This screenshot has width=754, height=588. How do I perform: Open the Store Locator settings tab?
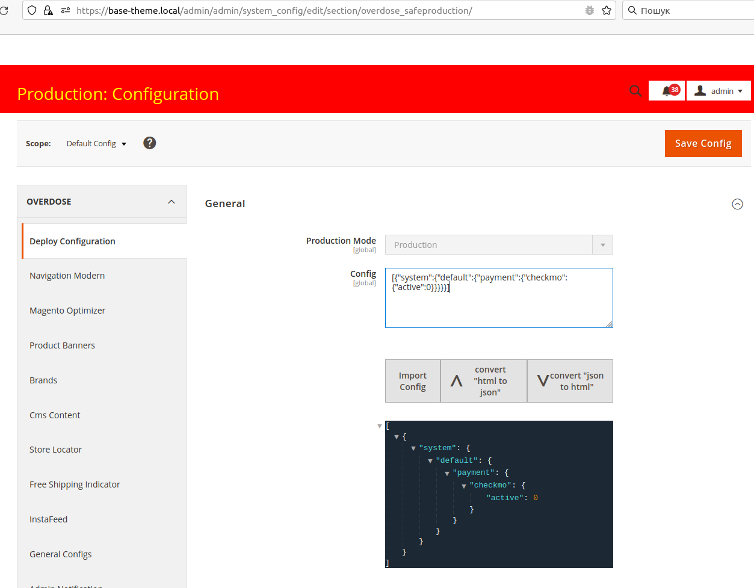56,450
